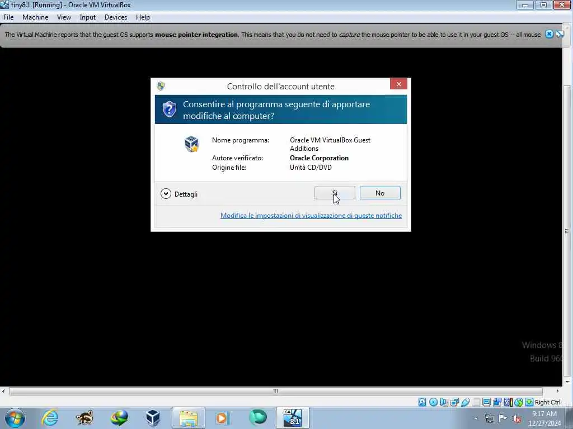Click the network tray icon
The width and height of the screenshot is (573, 429).
[x=490, y=418]
